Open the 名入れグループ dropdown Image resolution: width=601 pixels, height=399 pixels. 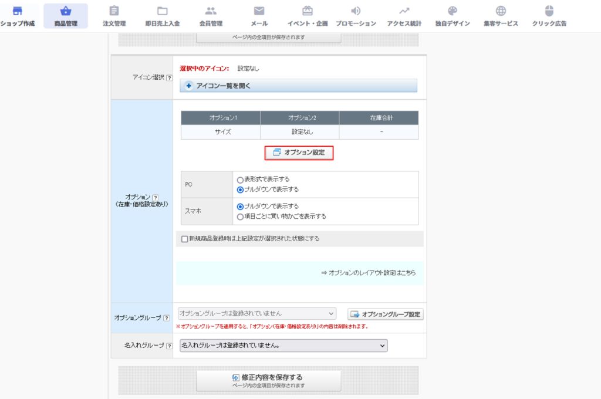pyautogui.click(x=283, y=346)
